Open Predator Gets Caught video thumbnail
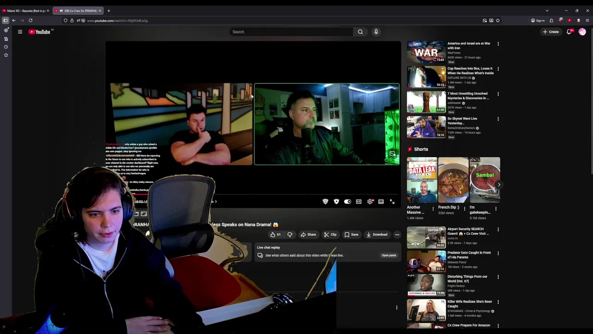The image size is (593, 334). [426, 261]
